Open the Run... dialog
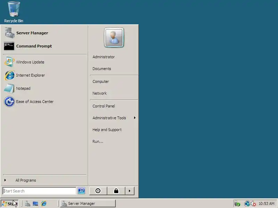The image size is (278, 208). 98,141
